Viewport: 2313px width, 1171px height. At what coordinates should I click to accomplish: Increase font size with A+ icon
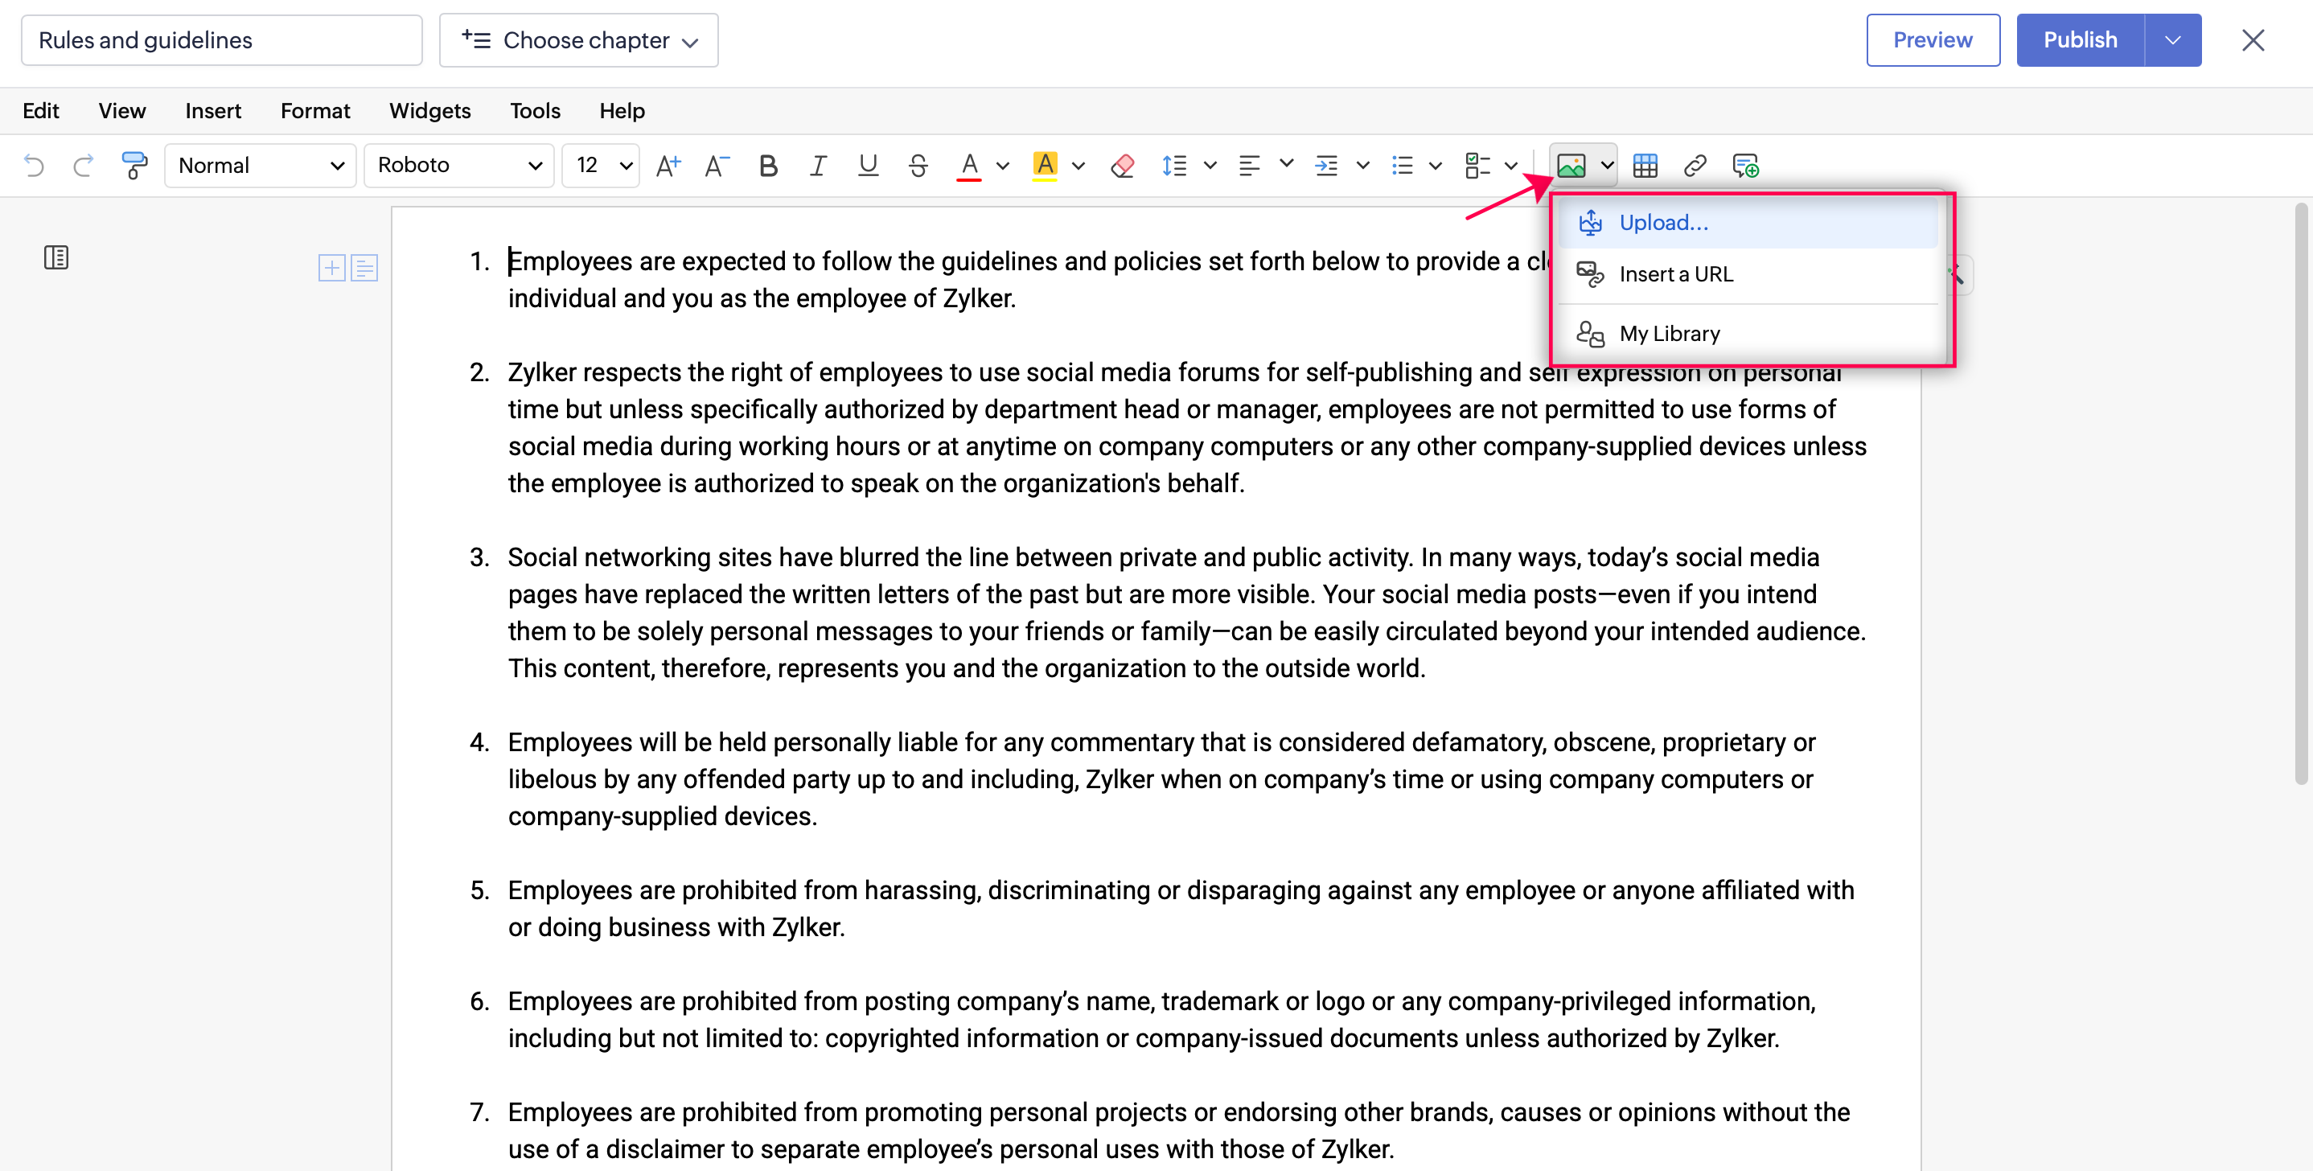[x=668, y=165]
